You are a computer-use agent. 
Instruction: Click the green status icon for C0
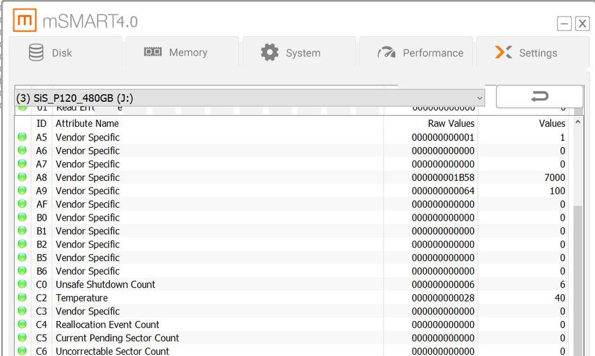tap(23, 284)
